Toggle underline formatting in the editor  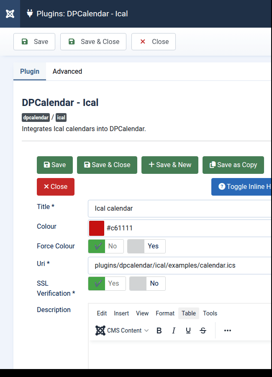click(188, 331)
